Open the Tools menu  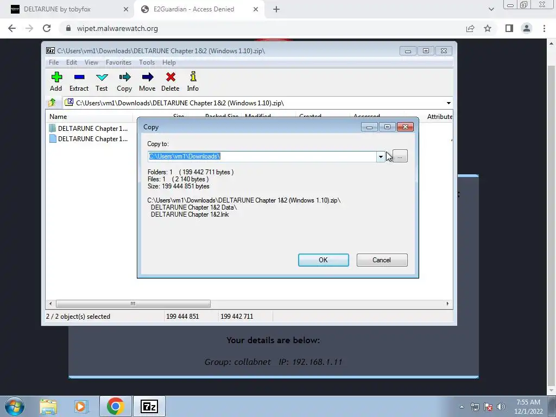click(x=147, y=62)
